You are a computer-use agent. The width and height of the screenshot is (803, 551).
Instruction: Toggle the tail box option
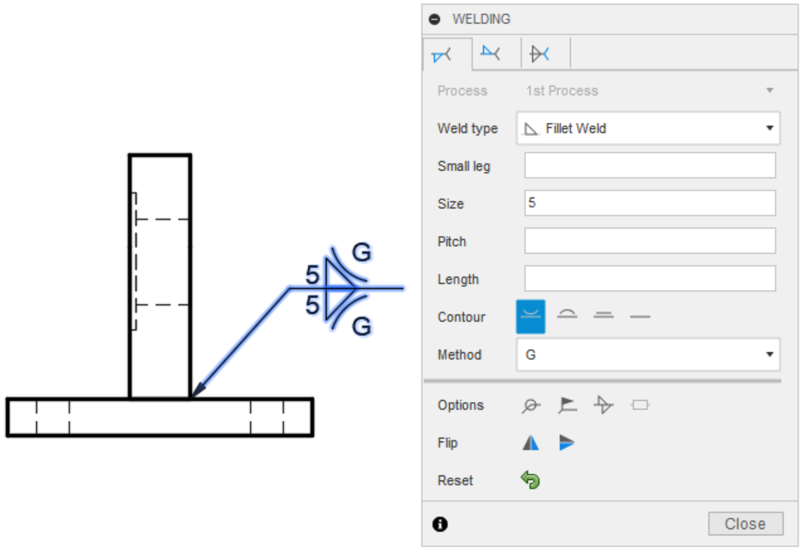pos(640,405)
